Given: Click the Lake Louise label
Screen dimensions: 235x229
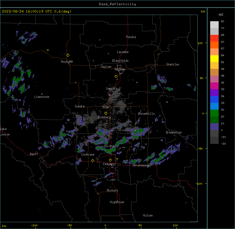Looking at the screenshot, I should (x=5, y=132).
